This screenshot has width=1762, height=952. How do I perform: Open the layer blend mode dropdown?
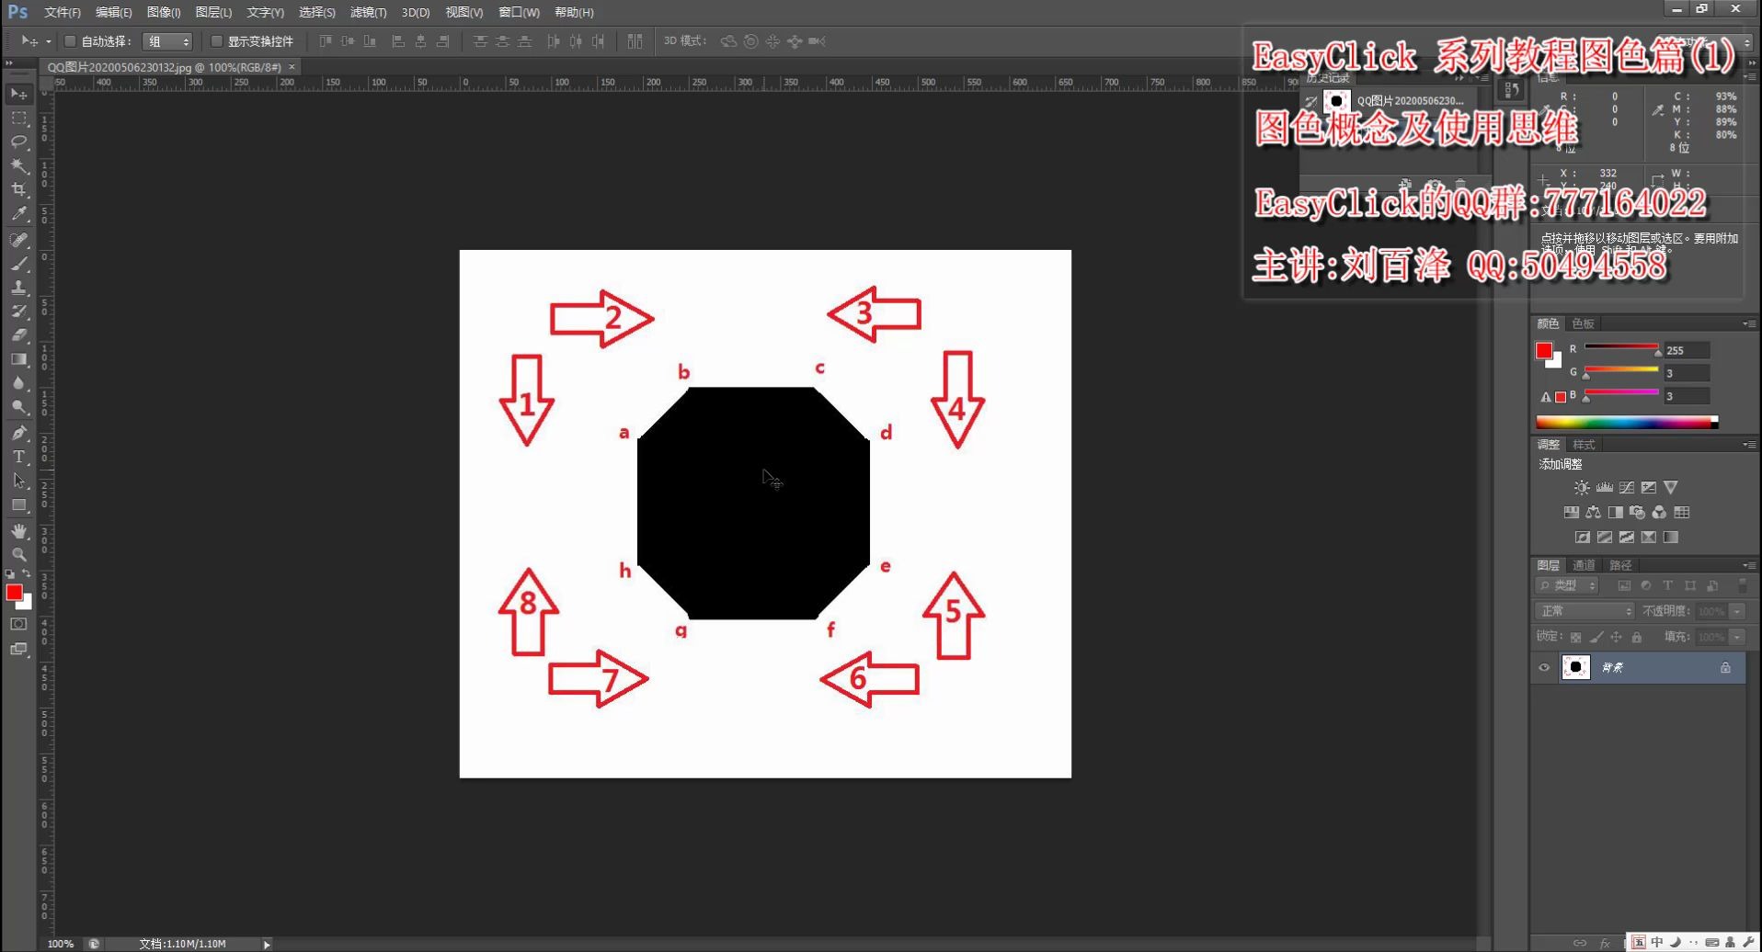(1584, 611)
